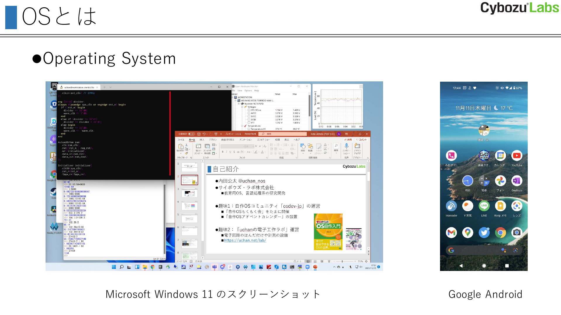Screen dimensions: 561x315
Task: Collapse the Voltages tree node
Action: point(242,107)
